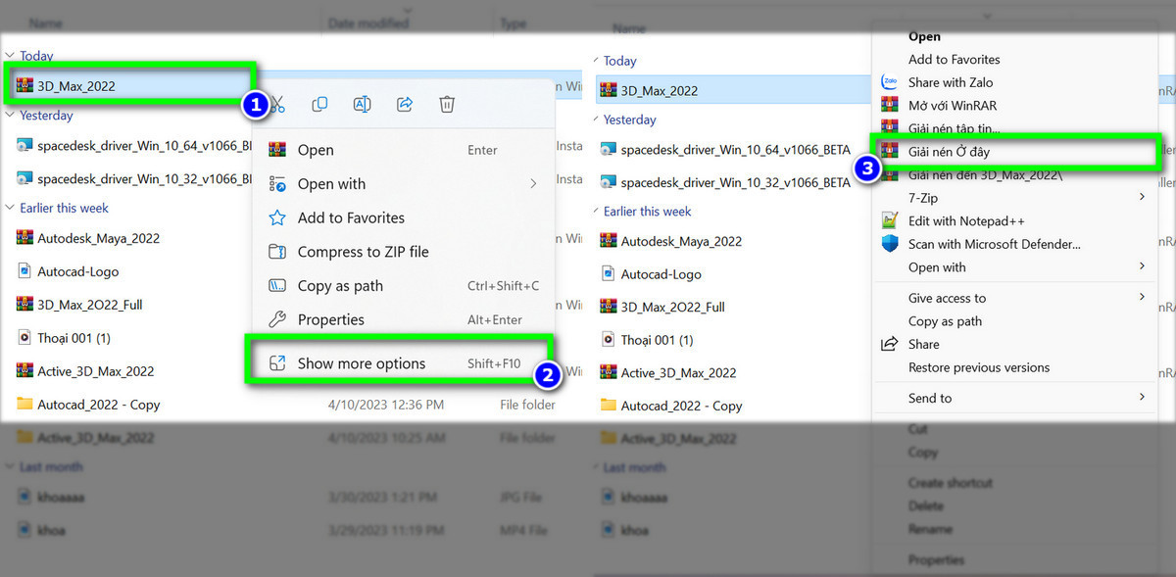
Task: Click the folder icon beside Compress to ZIP file
Action: pos(277,252)
